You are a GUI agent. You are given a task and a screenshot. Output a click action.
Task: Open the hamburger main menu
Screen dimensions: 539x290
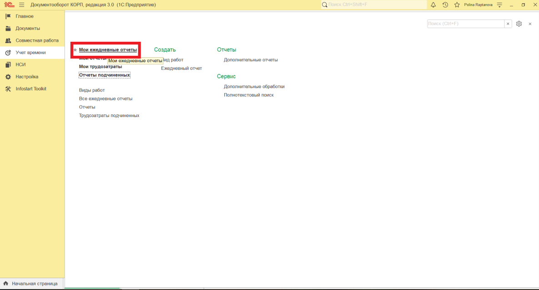click(21, 5)
